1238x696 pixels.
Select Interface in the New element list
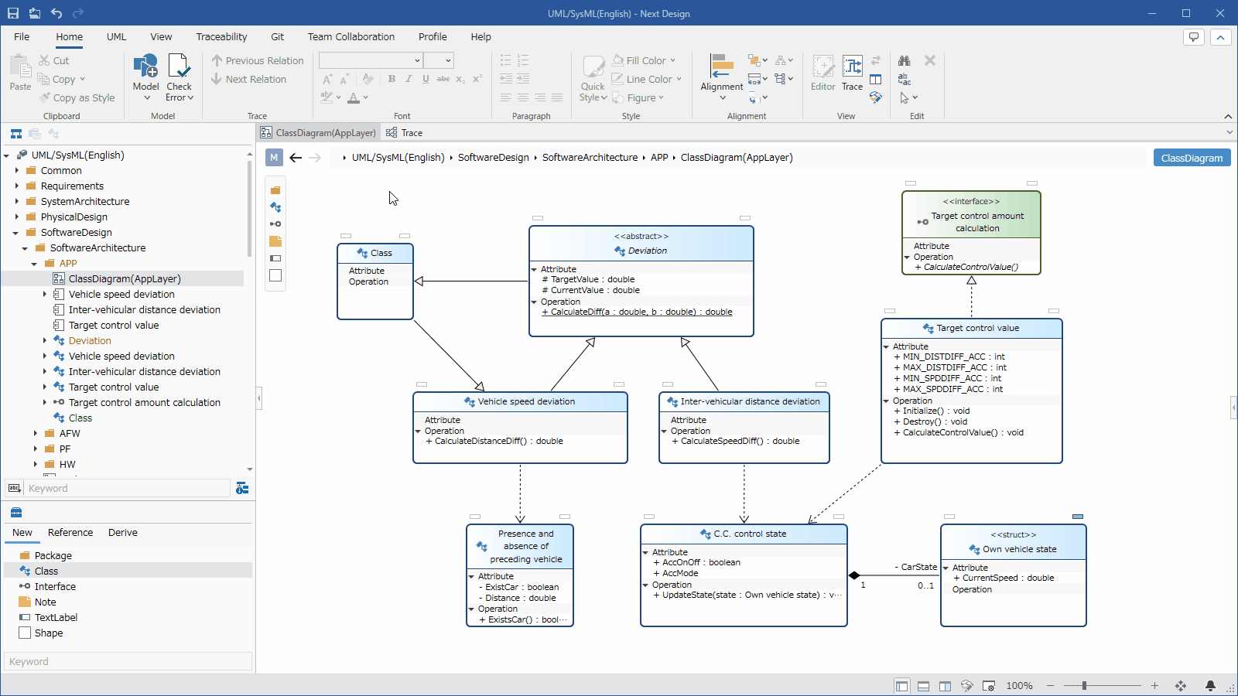pos(128,586)
